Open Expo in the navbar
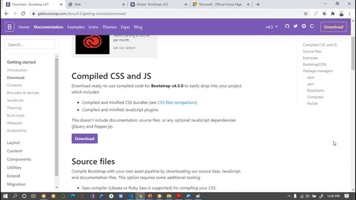This screenshot has width=356, height=200. (125, 27)
